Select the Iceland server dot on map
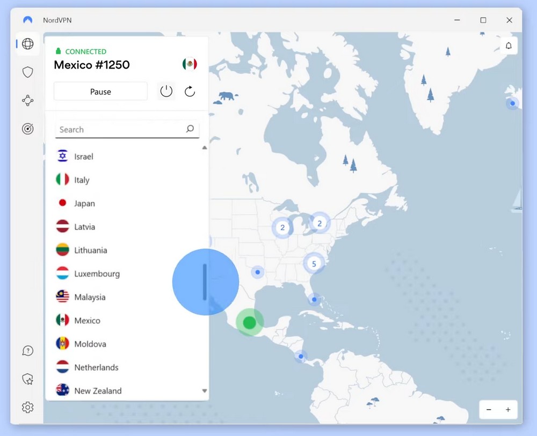The width and height of the screenshot is (537, 436). 512,104
